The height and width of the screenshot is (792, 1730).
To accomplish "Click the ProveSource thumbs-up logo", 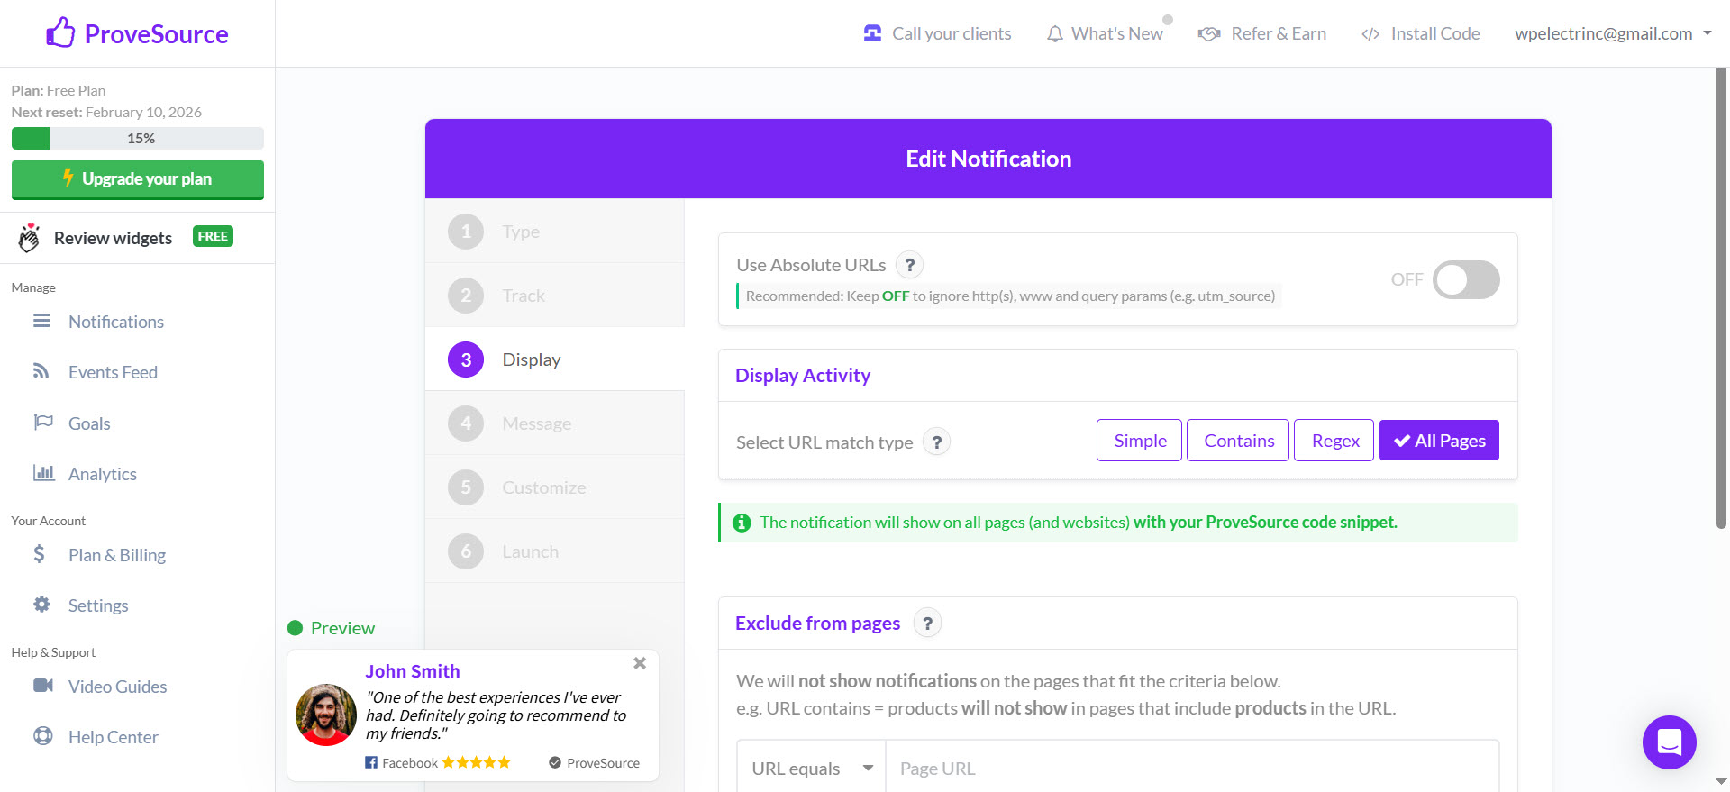I will pos(61,33).
